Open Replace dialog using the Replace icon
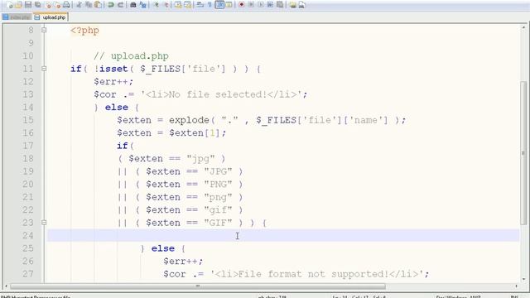Screen dimensions: 530x298 142,5
